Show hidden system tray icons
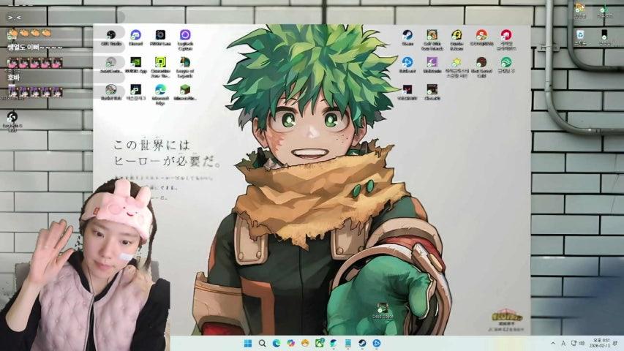The width and height of the screenshot is (624, 351). coord(553,343)
